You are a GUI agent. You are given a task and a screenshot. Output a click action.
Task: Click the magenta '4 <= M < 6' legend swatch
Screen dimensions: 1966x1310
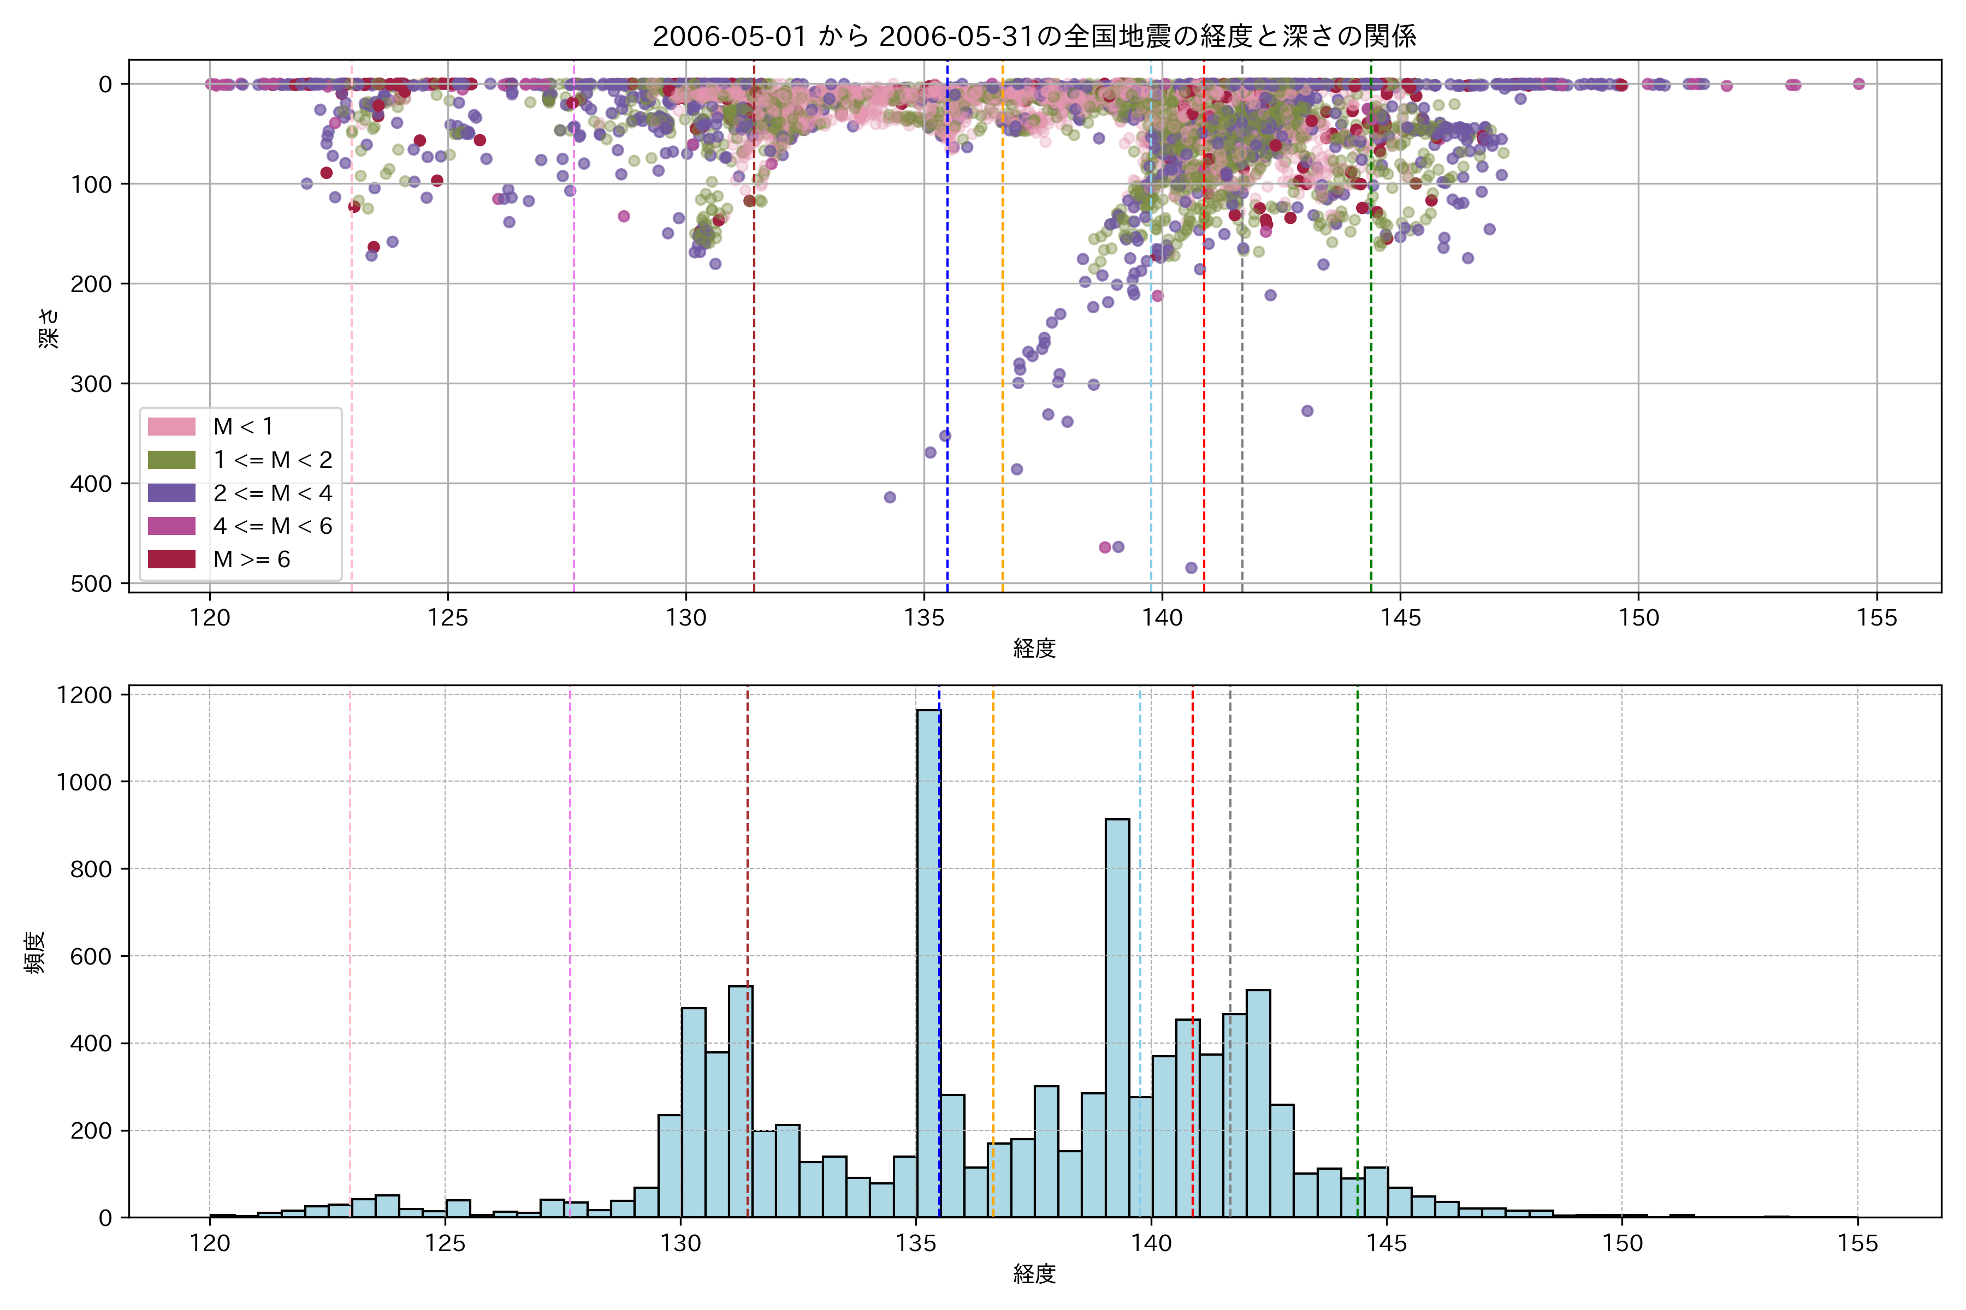pyautogui.click(x=171, y=526)
